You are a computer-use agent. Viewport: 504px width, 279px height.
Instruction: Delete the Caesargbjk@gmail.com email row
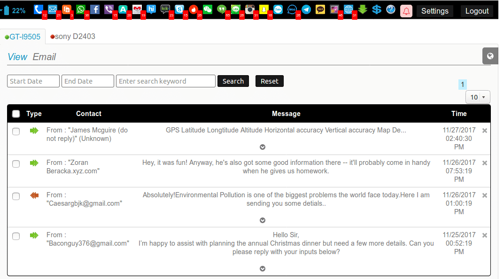485,195
